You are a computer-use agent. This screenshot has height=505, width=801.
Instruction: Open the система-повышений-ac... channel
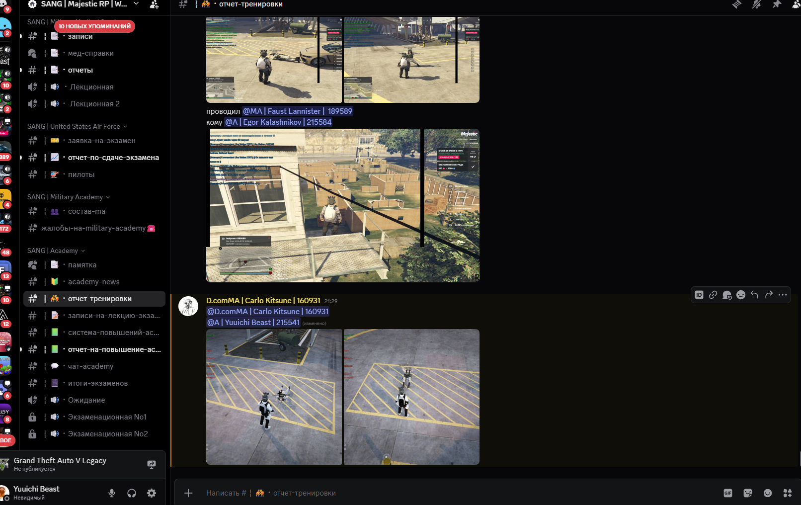(x=94, y=333)
